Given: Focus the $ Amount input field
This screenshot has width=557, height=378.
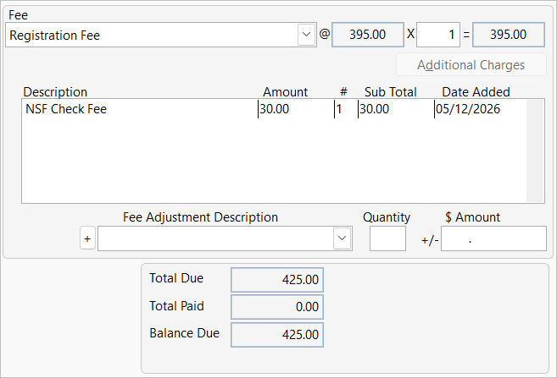Looking at the screenshot, I should point(493,238).
